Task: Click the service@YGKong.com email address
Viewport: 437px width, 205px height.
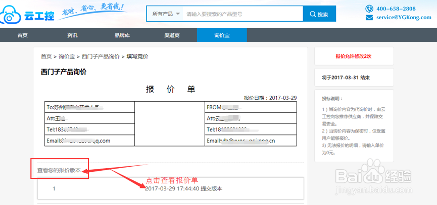Action: tap(404, 17)
